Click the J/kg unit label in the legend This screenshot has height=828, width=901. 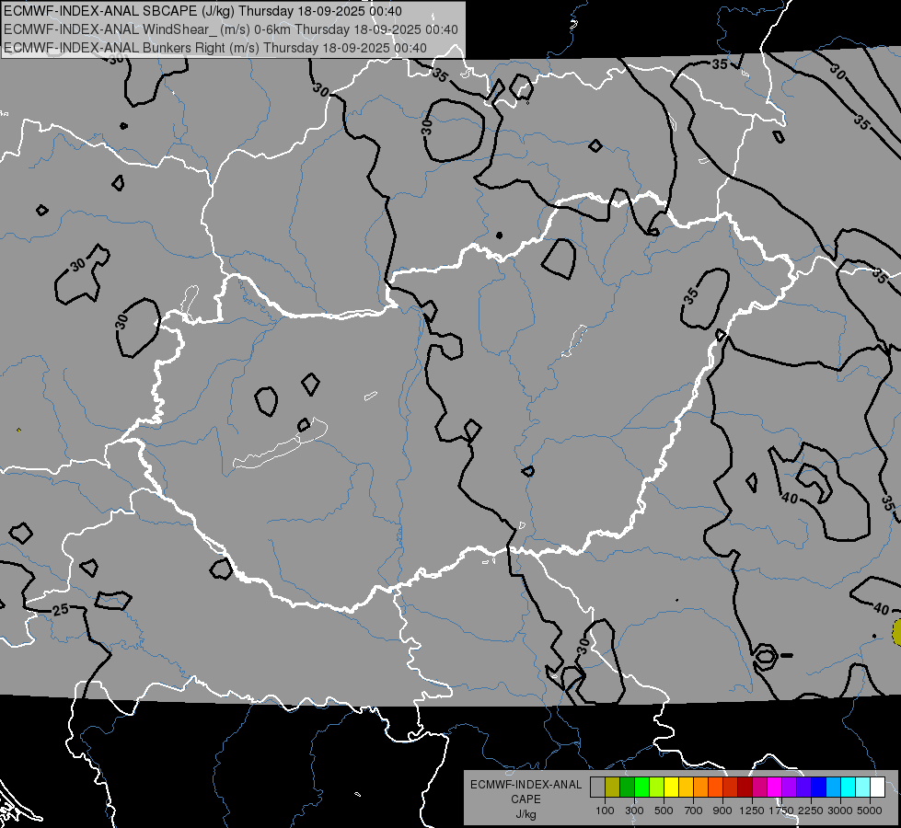(x=526, y=814)
